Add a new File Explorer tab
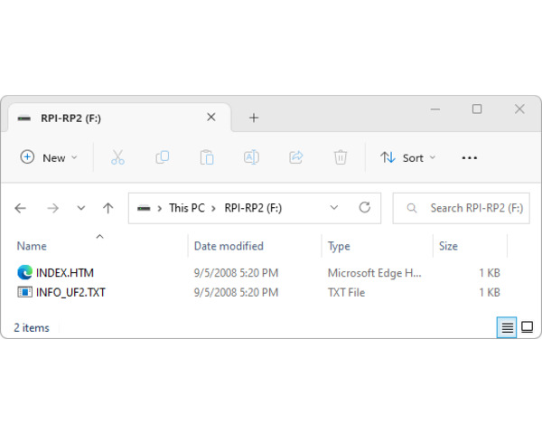Viewport: 542px width, 434px height. pyautogui.click(x=254, y=118)
